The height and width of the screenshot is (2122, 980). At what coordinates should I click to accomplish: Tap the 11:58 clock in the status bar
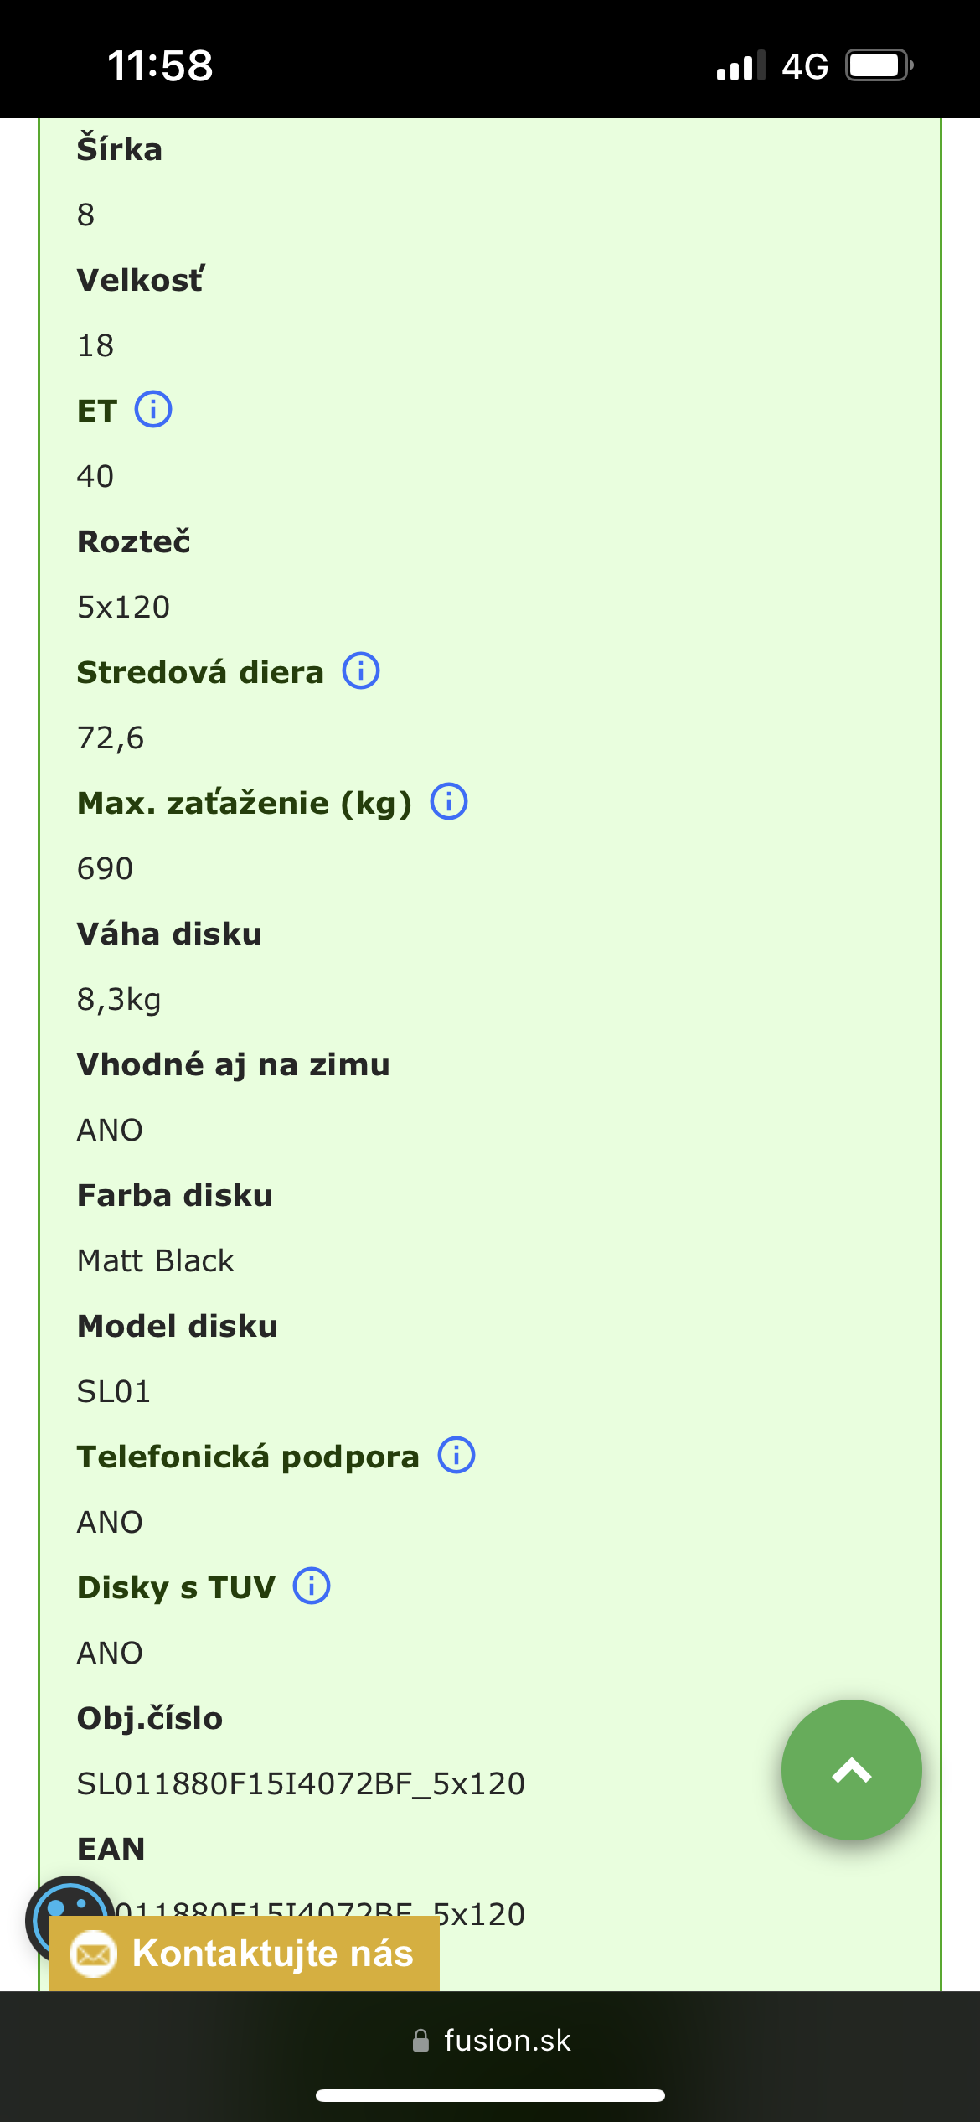click(x=160, y=65)
